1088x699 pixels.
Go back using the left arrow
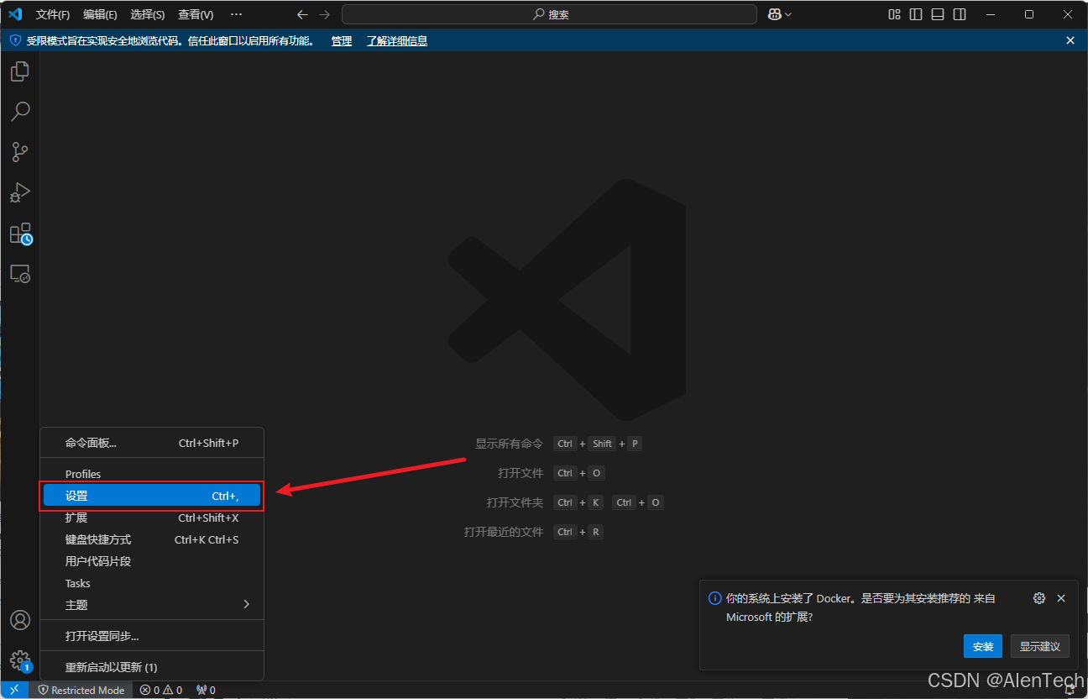[x=302, y=14]
